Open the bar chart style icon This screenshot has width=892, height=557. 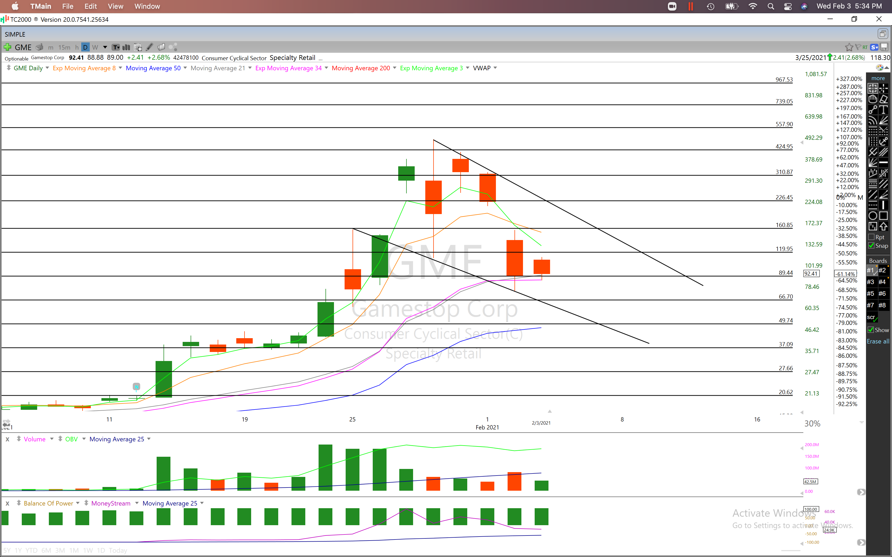[x=126, y=47]
